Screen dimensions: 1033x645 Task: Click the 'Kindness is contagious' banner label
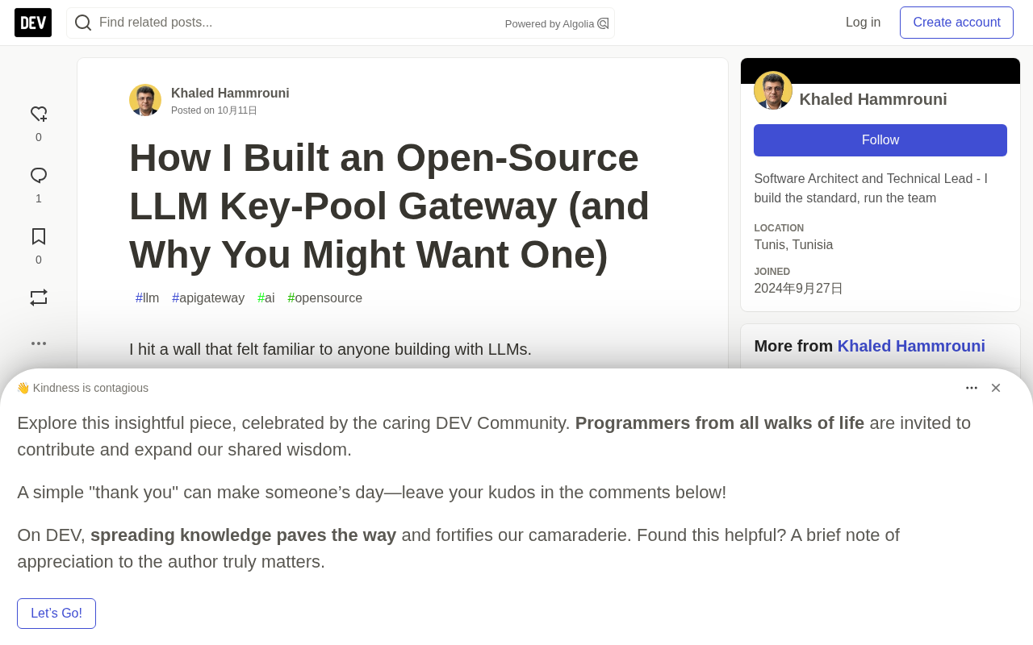pos(82,388)
